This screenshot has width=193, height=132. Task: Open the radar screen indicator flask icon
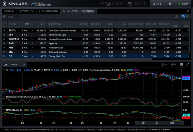176,16
